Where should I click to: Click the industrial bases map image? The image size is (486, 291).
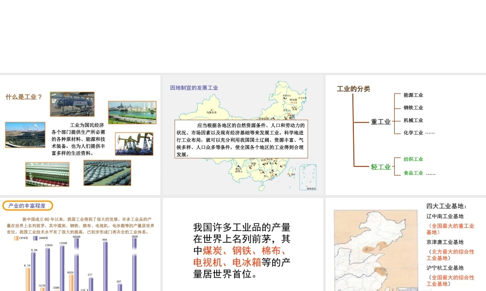pos(376,250)
